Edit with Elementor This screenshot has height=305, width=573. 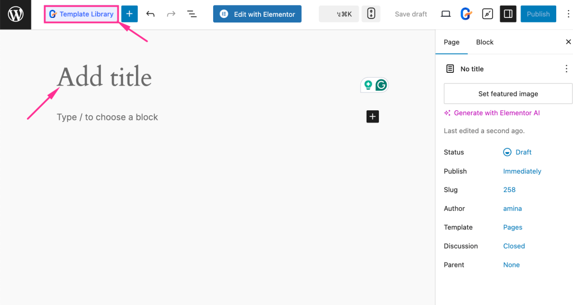[x=257, y=14]
